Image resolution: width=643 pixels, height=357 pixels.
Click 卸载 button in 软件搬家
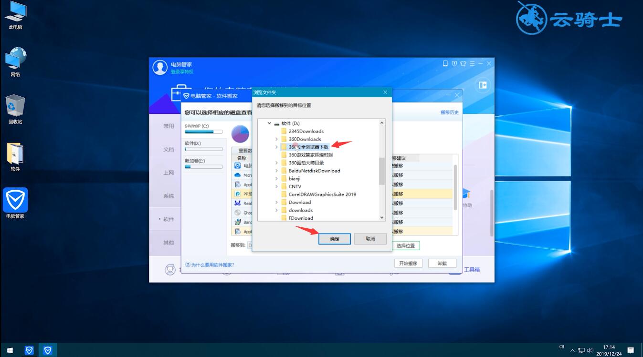point(442,263)
